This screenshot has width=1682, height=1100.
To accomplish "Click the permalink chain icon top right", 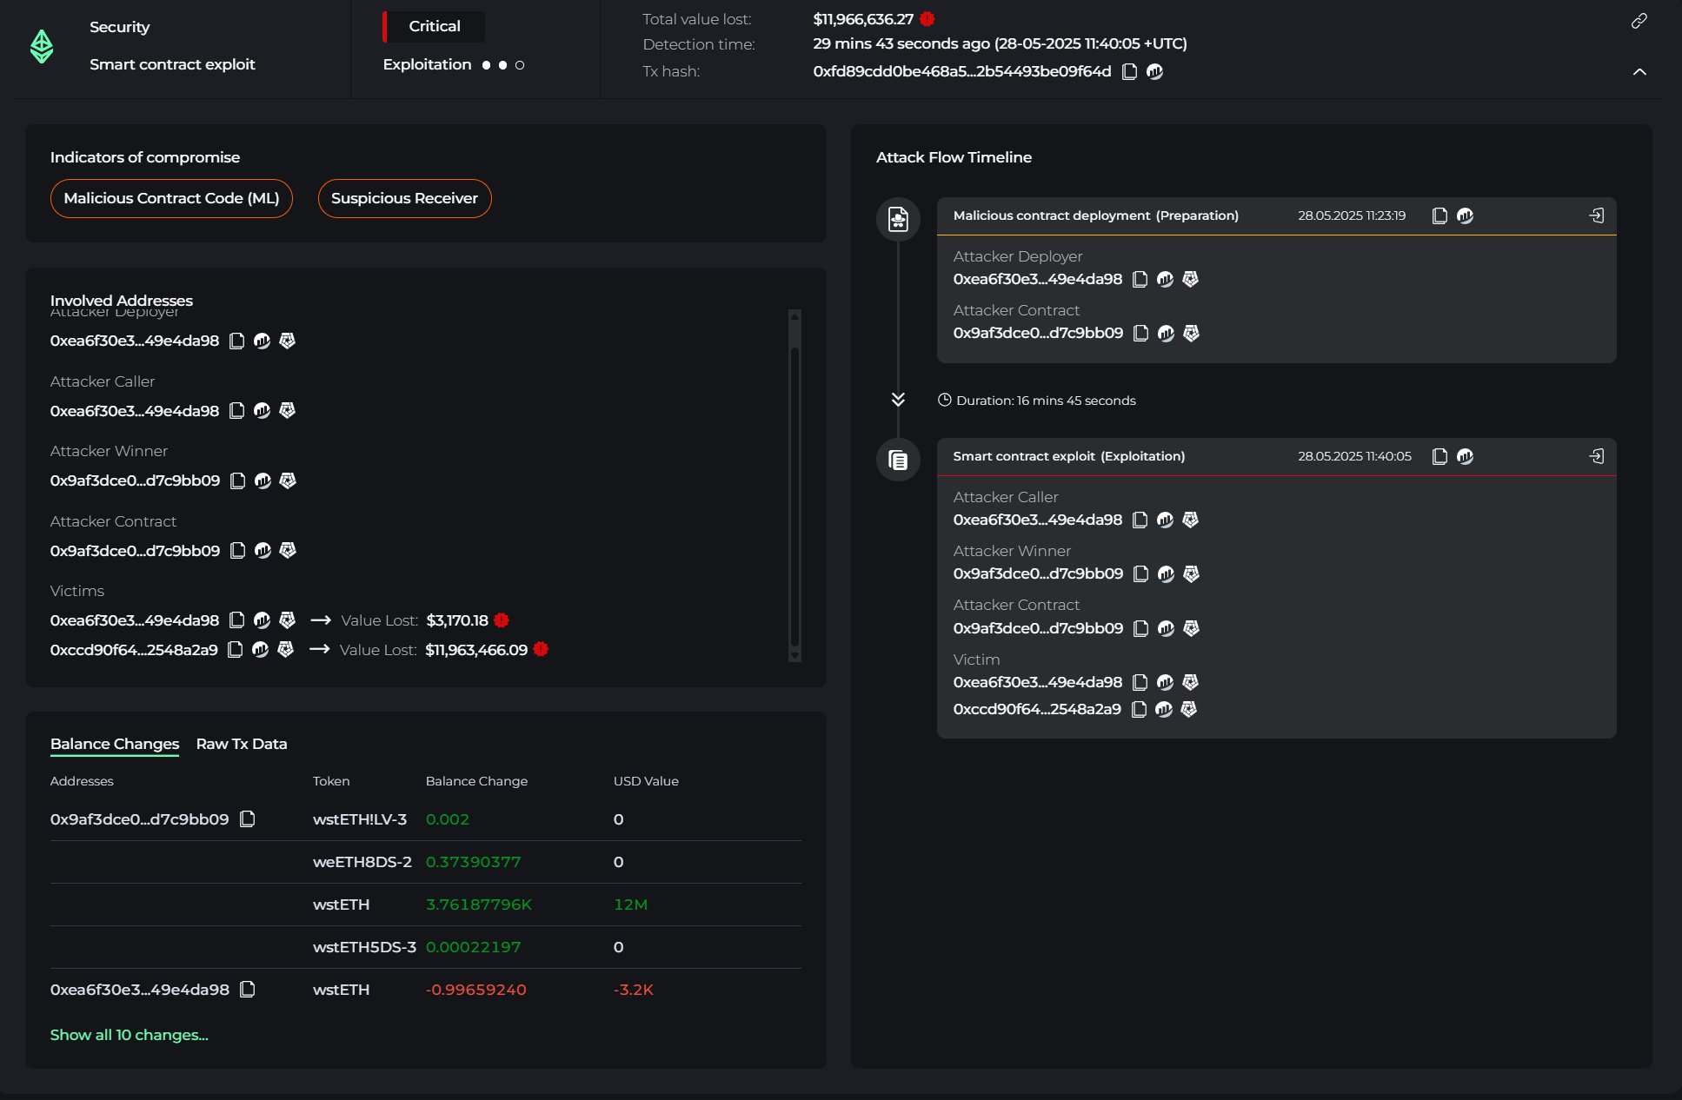I will coord(1639,21).
